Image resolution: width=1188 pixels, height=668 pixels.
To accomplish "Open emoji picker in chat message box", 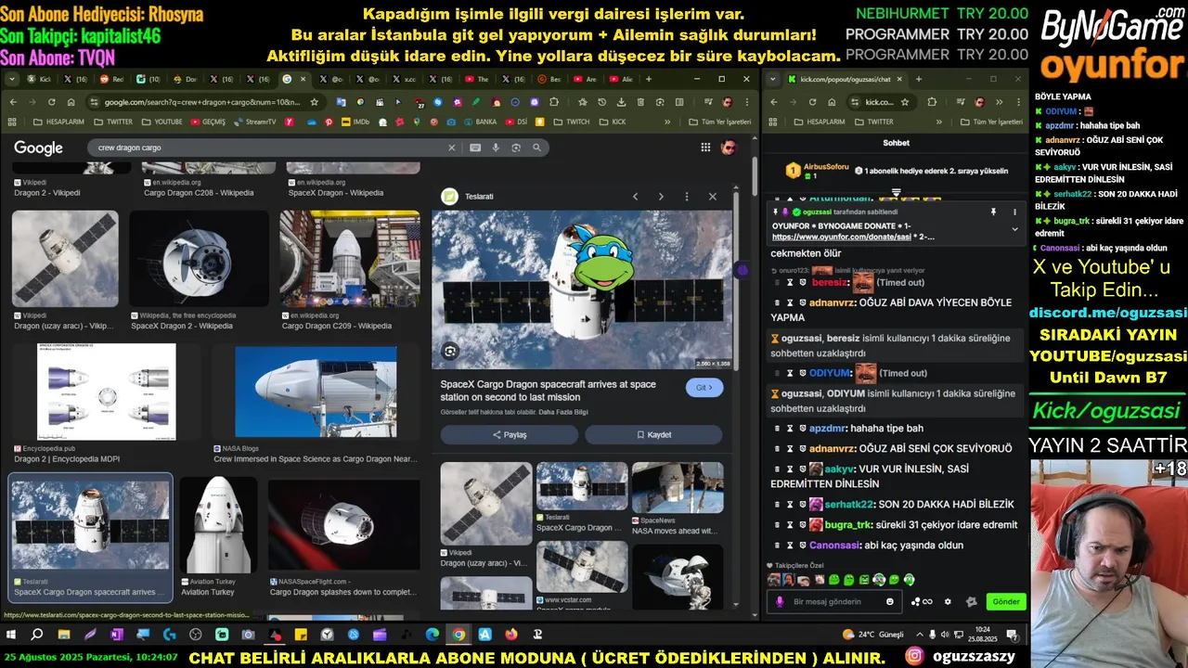I will [890, 601].
